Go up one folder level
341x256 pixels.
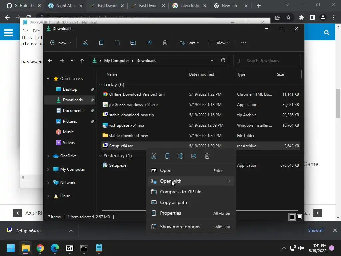point(82,61)
